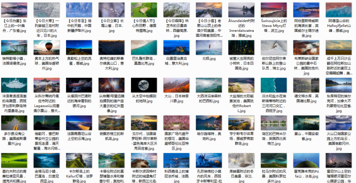Click the firefly-lit grove thumbnail
The width and height of the screenshot is (356, 183).
click(x=241, y=47)
